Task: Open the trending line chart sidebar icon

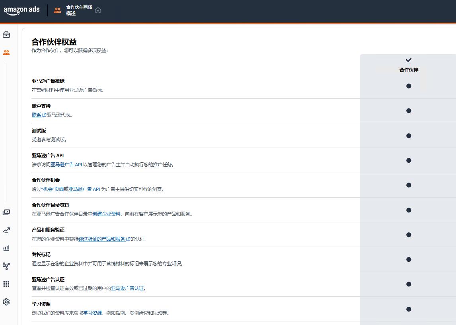Action: click(x=6, y=230)
